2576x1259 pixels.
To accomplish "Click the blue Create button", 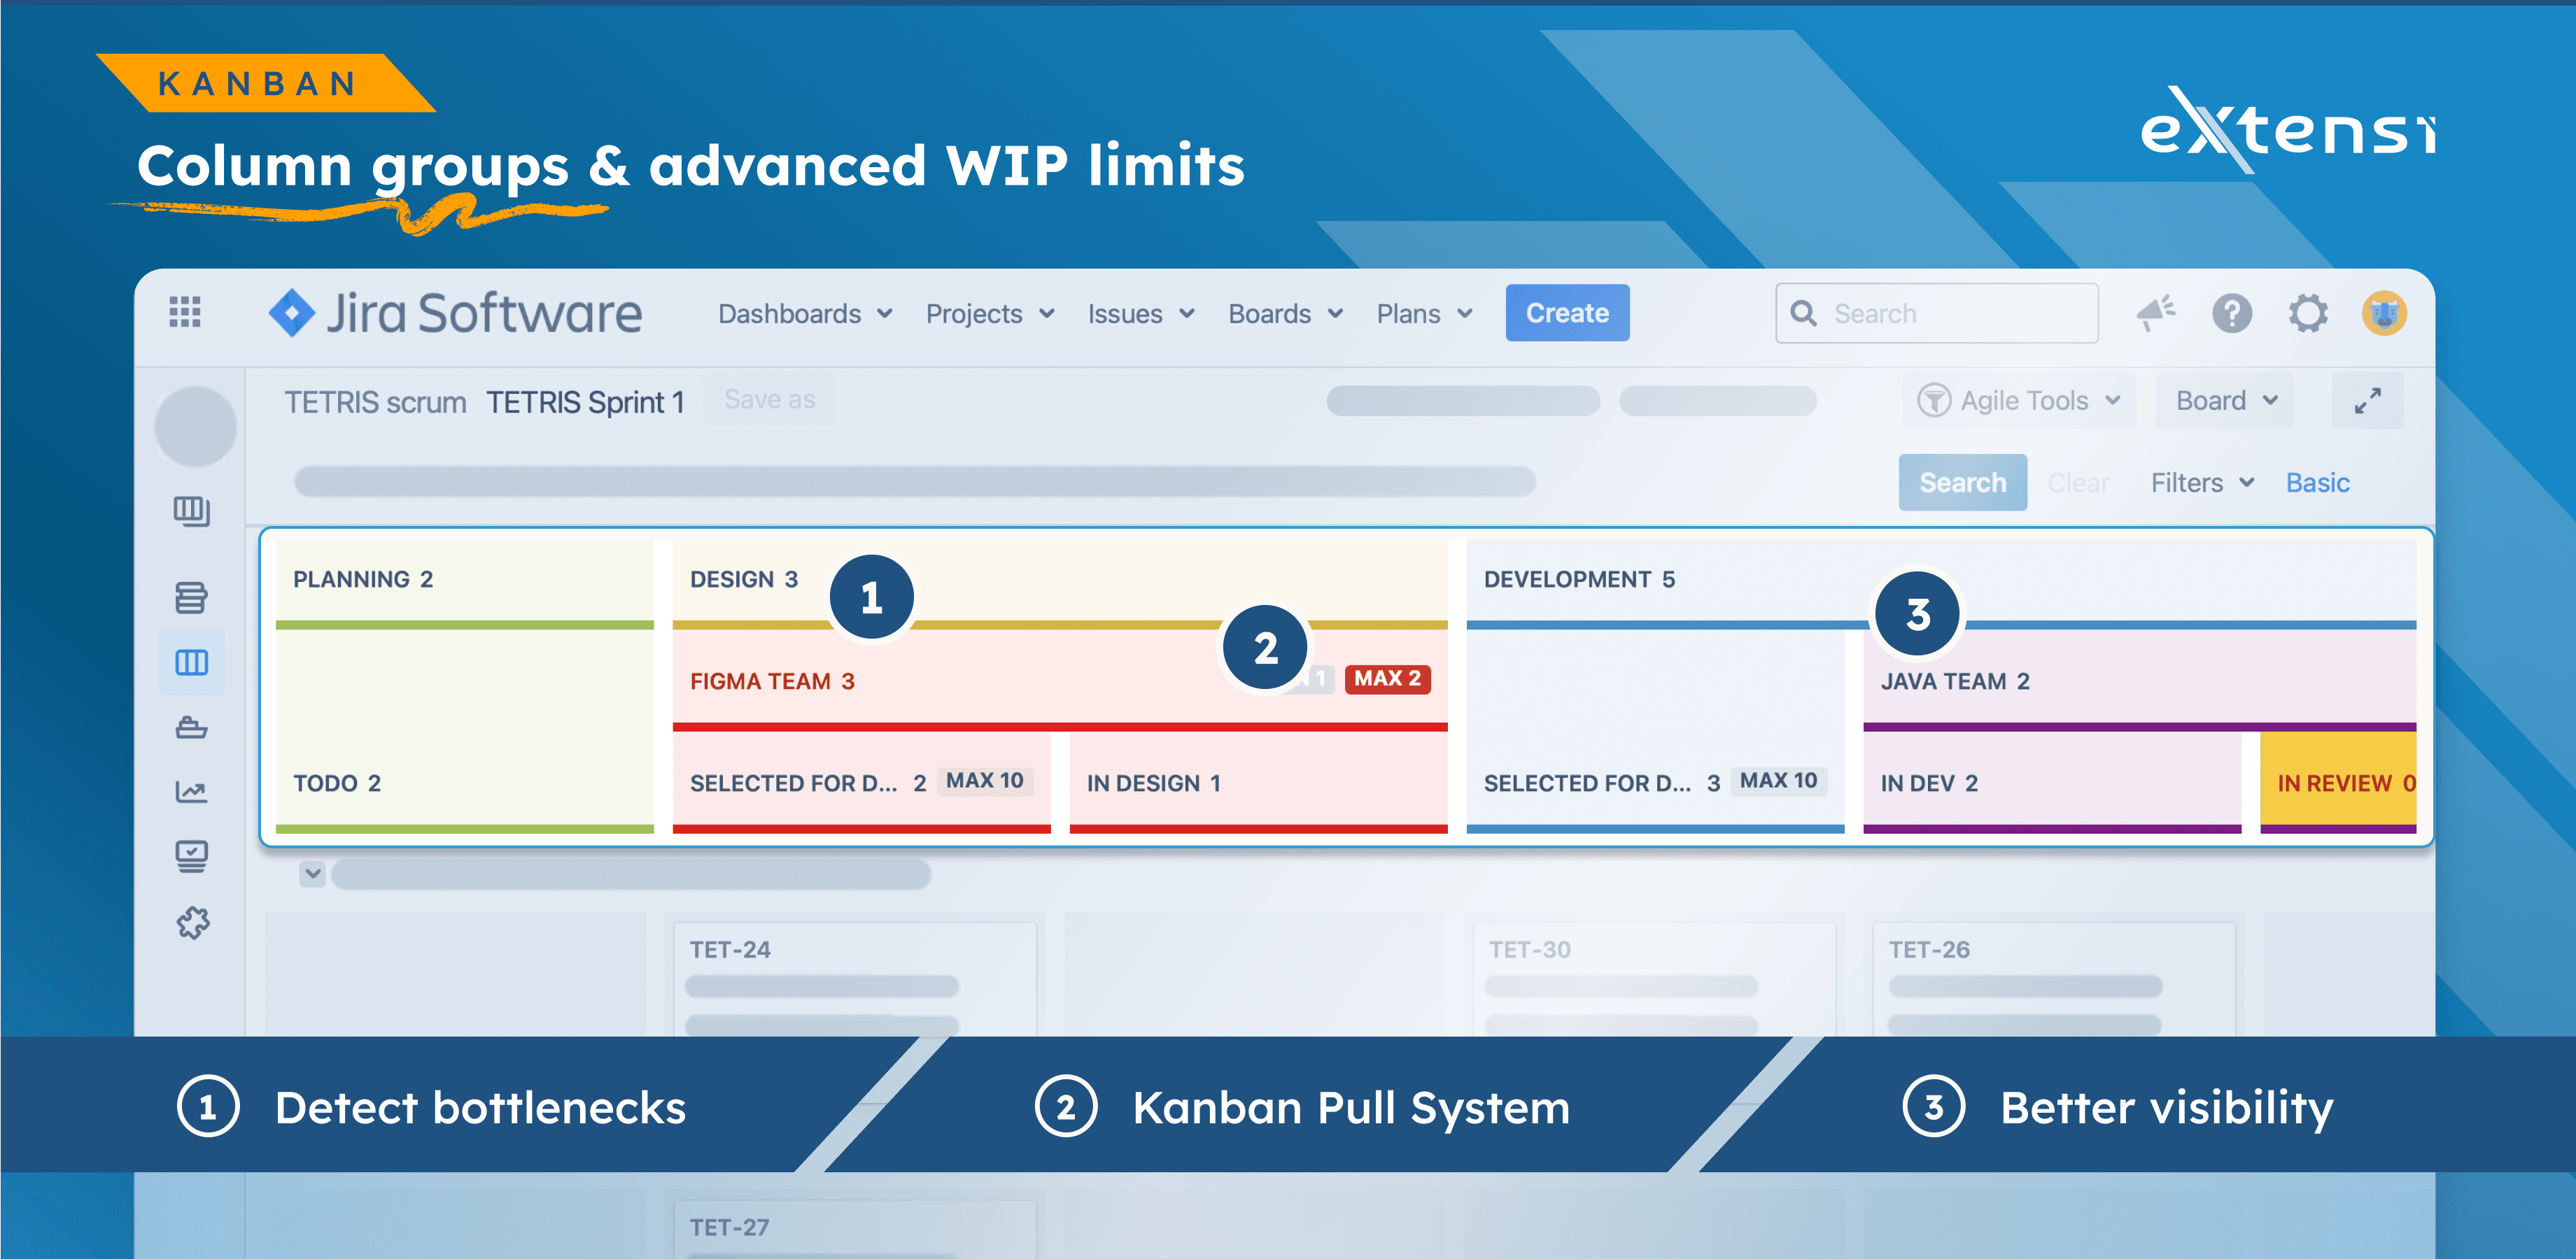I will point(1566,313).
